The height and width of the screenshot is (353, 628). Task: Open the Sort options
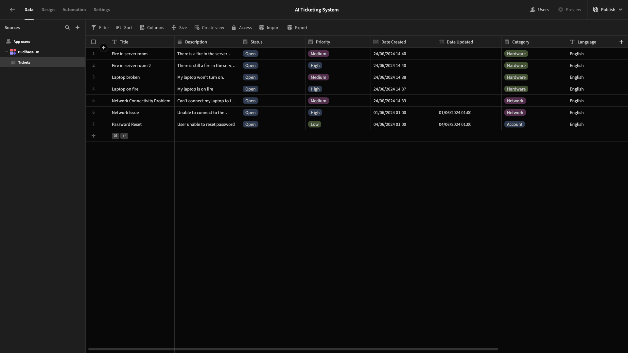click(x=124, y=28)
